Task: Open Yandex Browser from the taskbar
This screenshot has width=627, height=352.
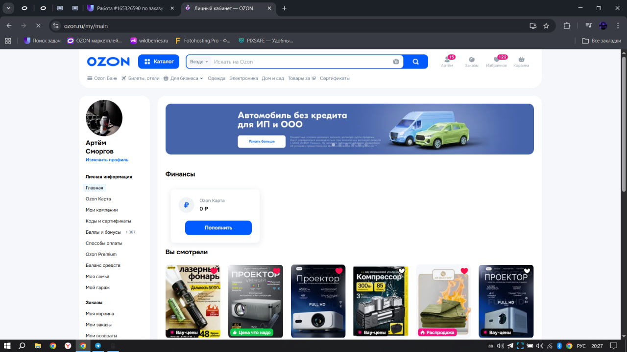Action: click(x=68, y=346)
